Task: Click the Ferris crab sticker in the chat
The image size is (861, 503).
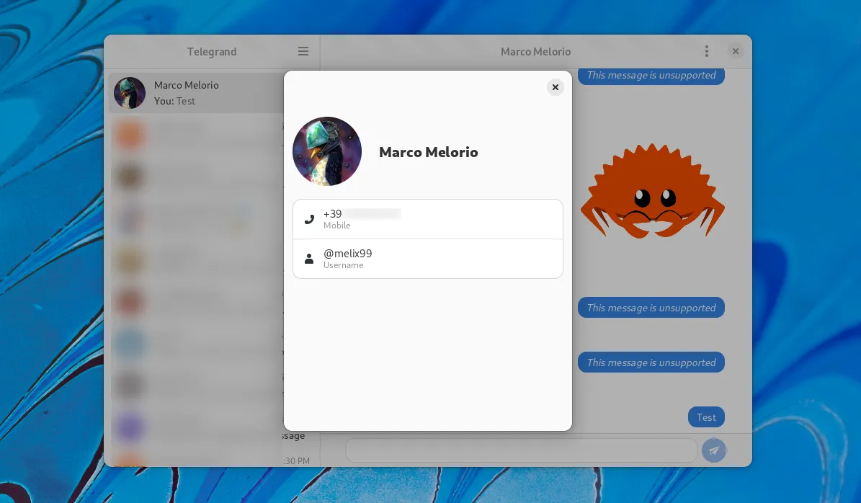Action: (x=652, y=191)
